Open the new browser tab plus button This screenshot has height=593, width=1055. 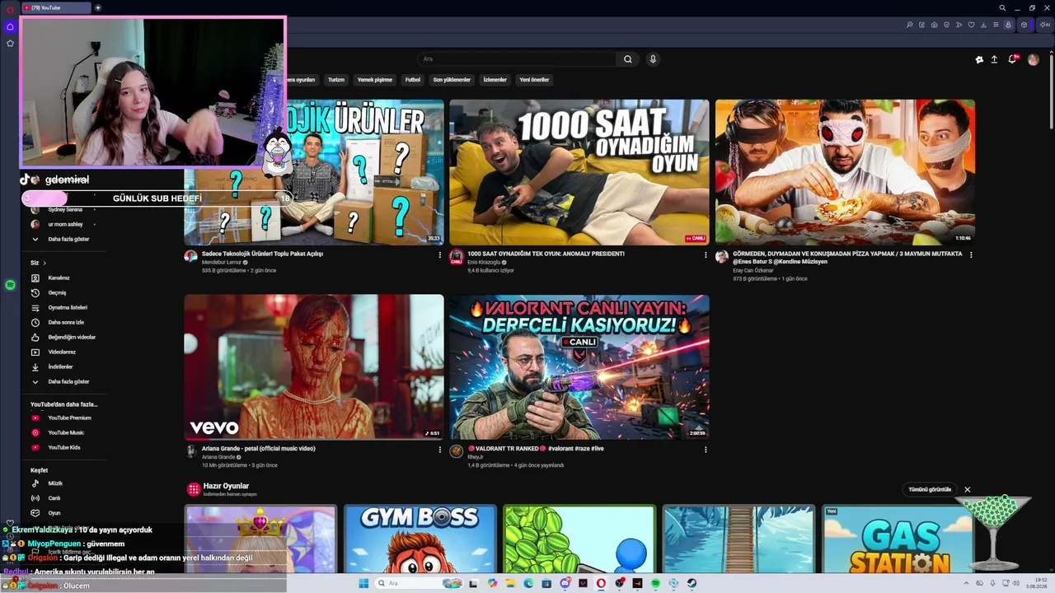pos(98,7)
